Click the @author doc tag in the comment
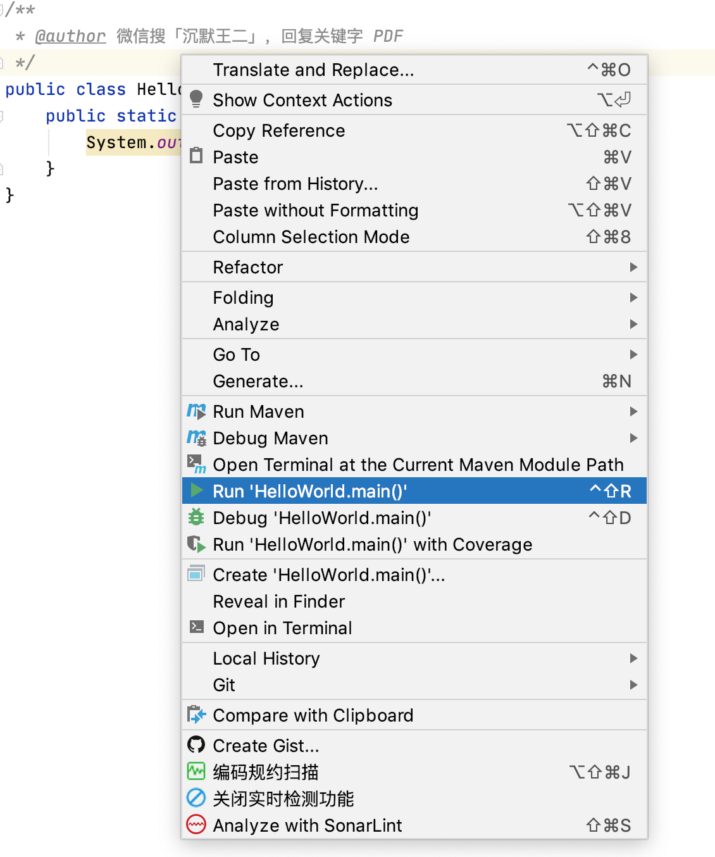This screenshot has height=857, width=715. click(x=70, y=36)
